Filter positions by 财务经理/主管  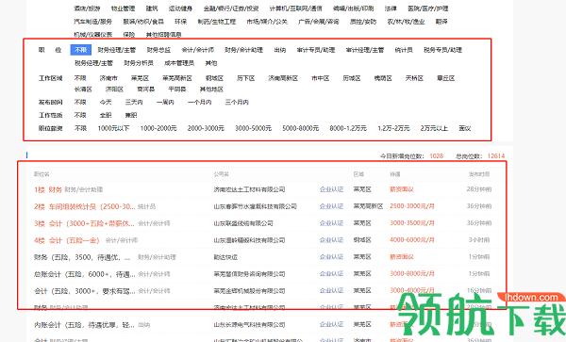(117, 50)
